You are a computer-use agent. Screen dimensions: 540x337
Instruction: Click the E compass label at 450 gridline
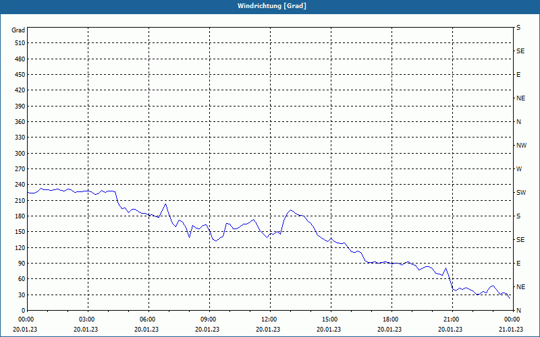tap(518, 75)
